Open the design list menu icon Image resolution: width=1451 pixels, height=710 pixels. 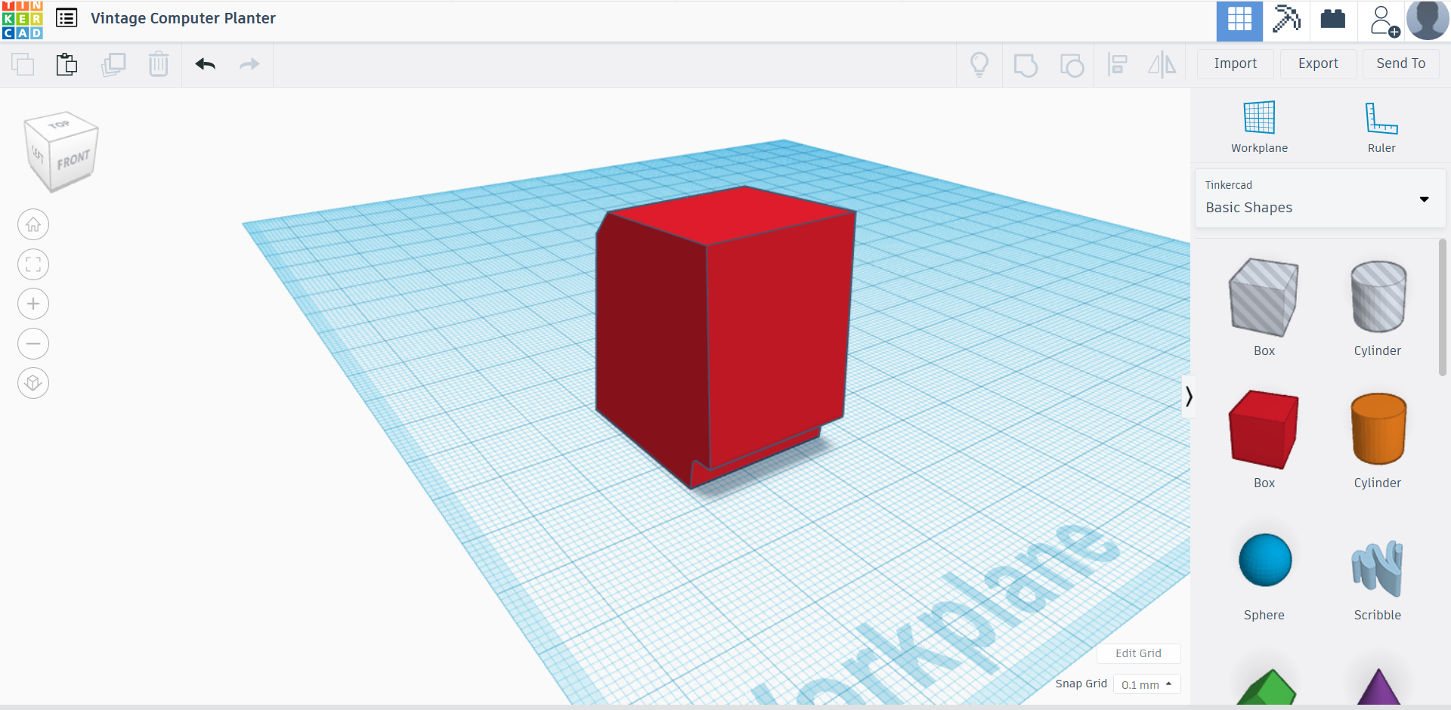(67, 18)
